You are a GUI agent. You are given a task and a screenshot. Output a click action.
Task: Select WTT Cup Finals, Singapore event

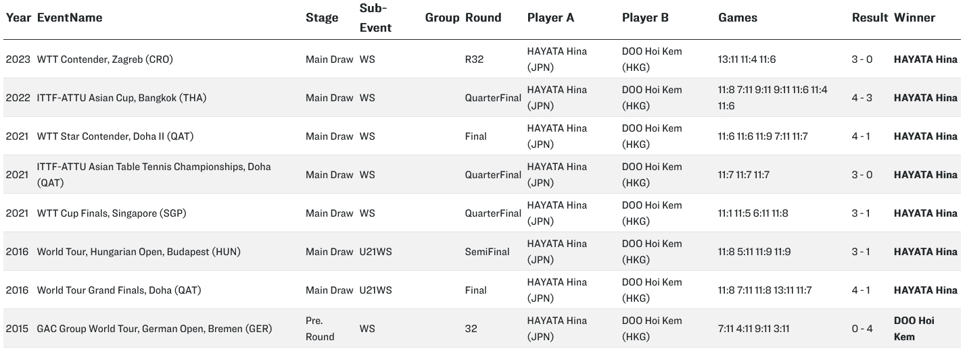(112, 213)
